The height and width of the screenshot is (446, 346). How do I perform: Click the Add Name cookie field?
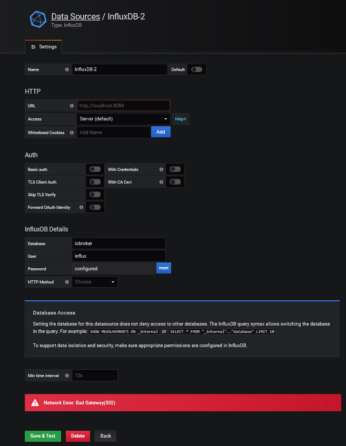point(114,132)
